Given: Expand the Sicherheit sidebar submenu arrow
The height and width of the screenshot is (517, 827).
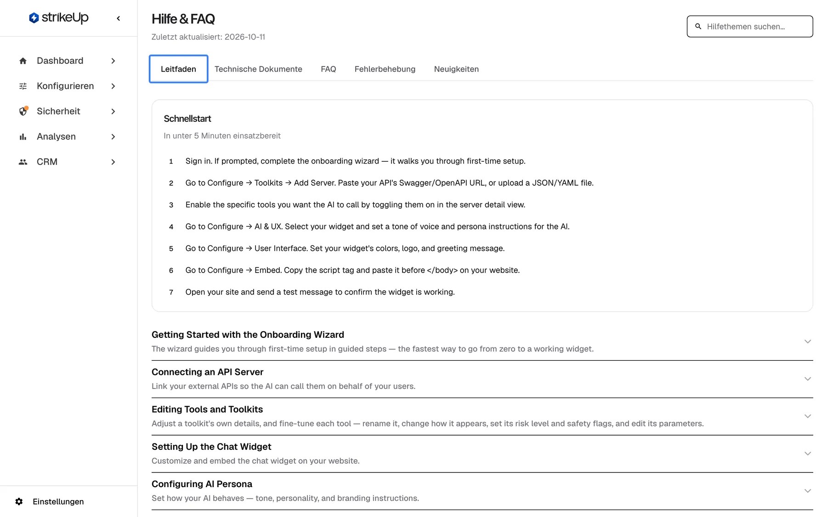Looking at the screenshot, I should point(113,111).
